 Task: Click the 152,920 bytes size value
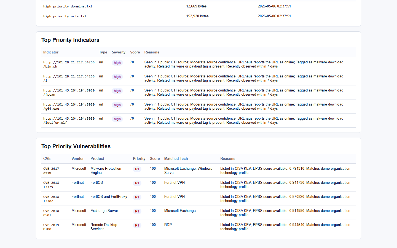pos(197,16)
